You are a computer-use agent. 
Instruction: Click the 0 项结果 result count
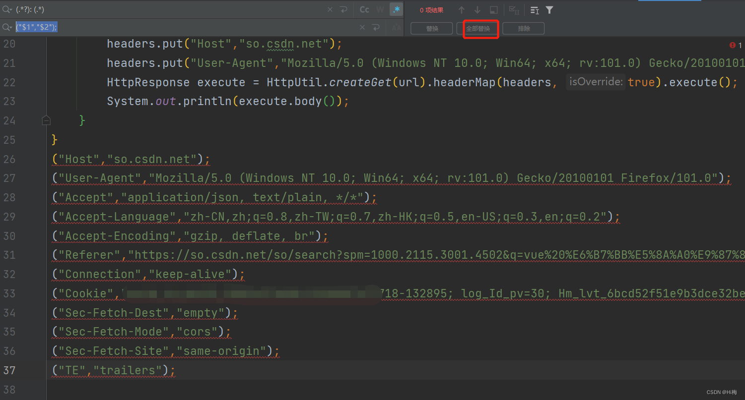pyautogui.click(x=432, y=10)
